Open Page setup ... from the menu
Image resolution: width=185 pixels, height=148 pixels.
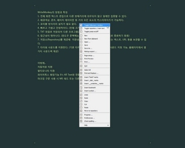coord(95,55)
